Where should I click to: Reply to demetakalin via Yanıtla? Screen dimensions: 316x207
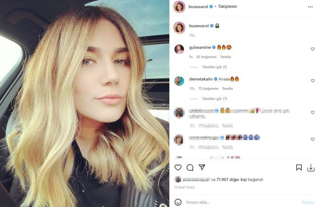point(227,88)
